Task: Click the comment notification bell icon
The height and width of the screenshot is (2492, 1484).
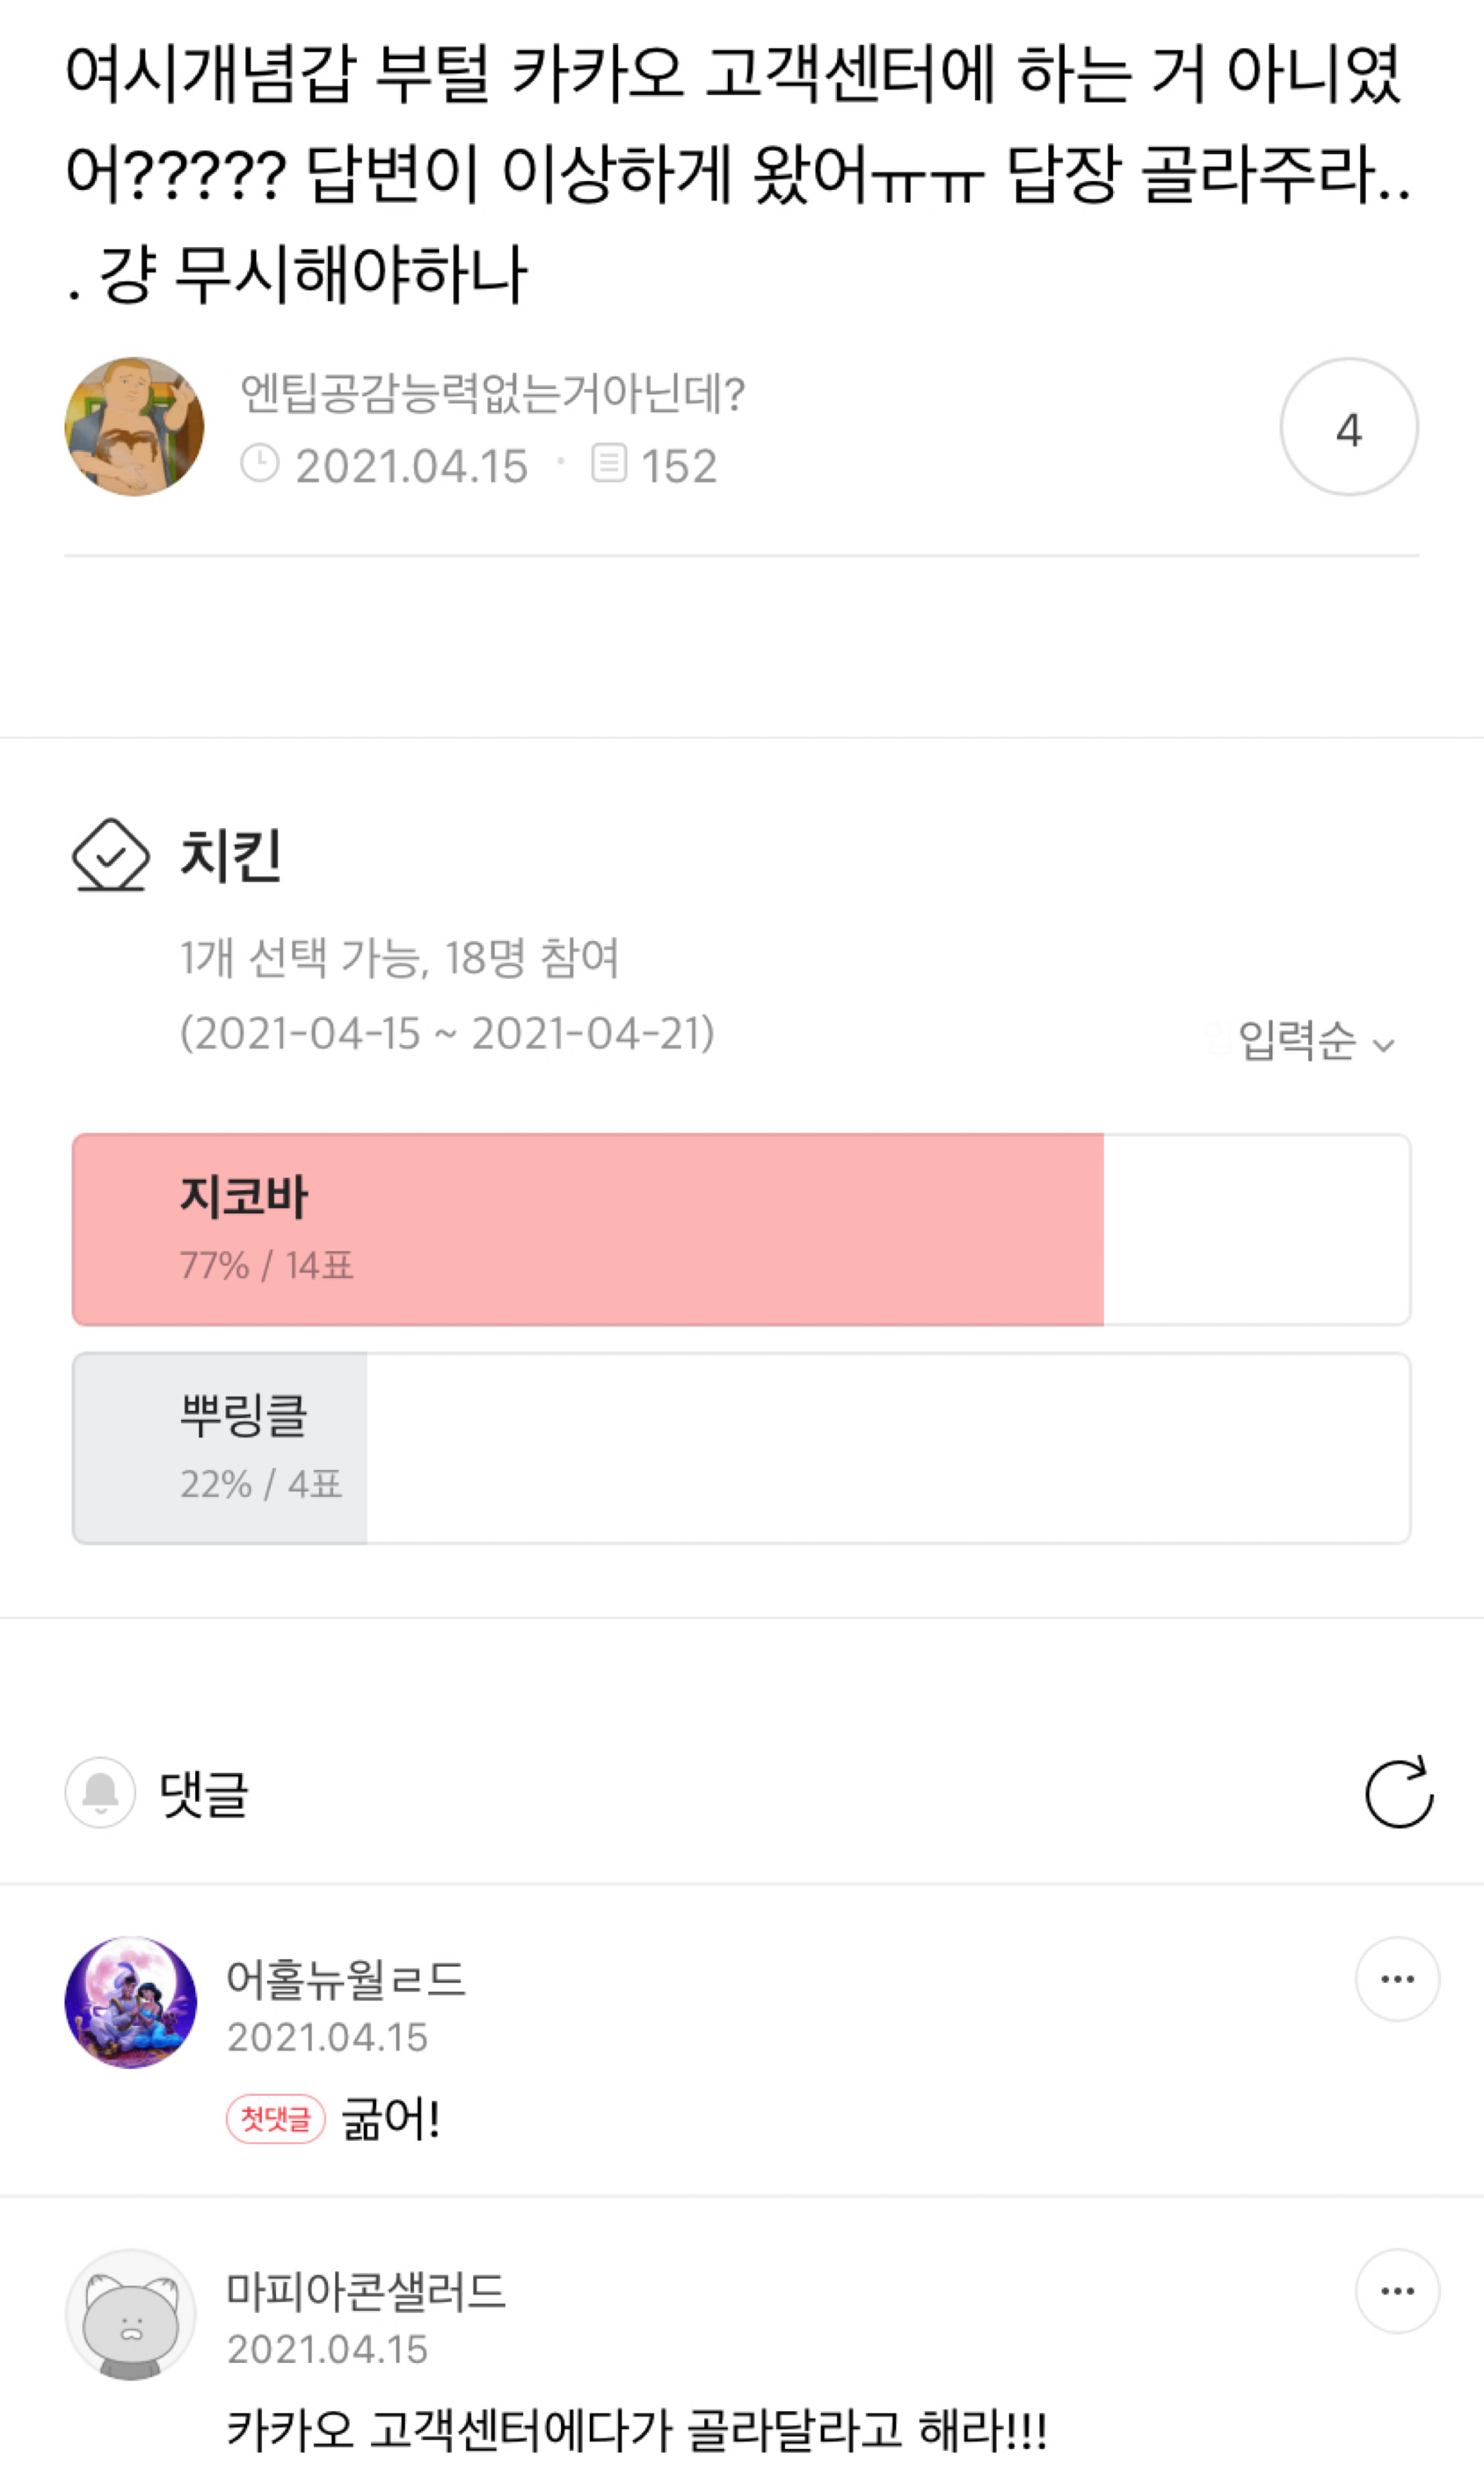Action: point(100,1793)
